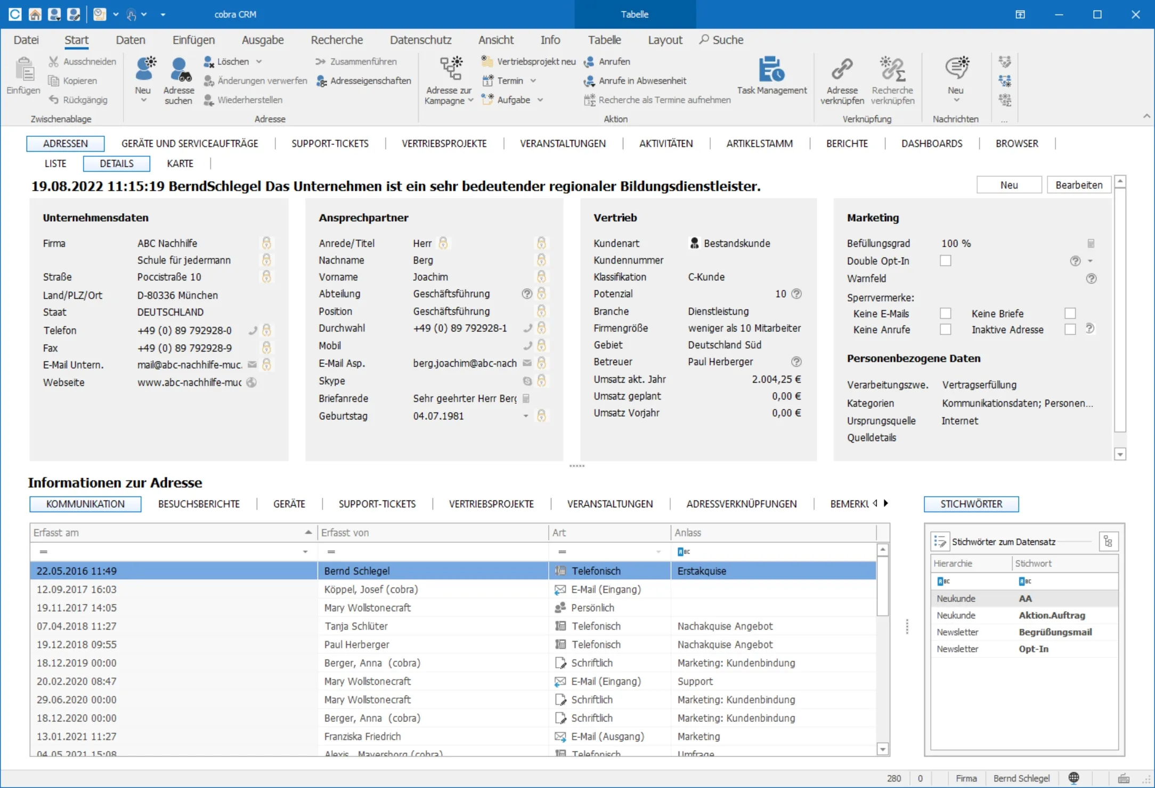Click the Bearbeiten button
The width and height of the screenshot is (1155, 788).
point(1079,185)
